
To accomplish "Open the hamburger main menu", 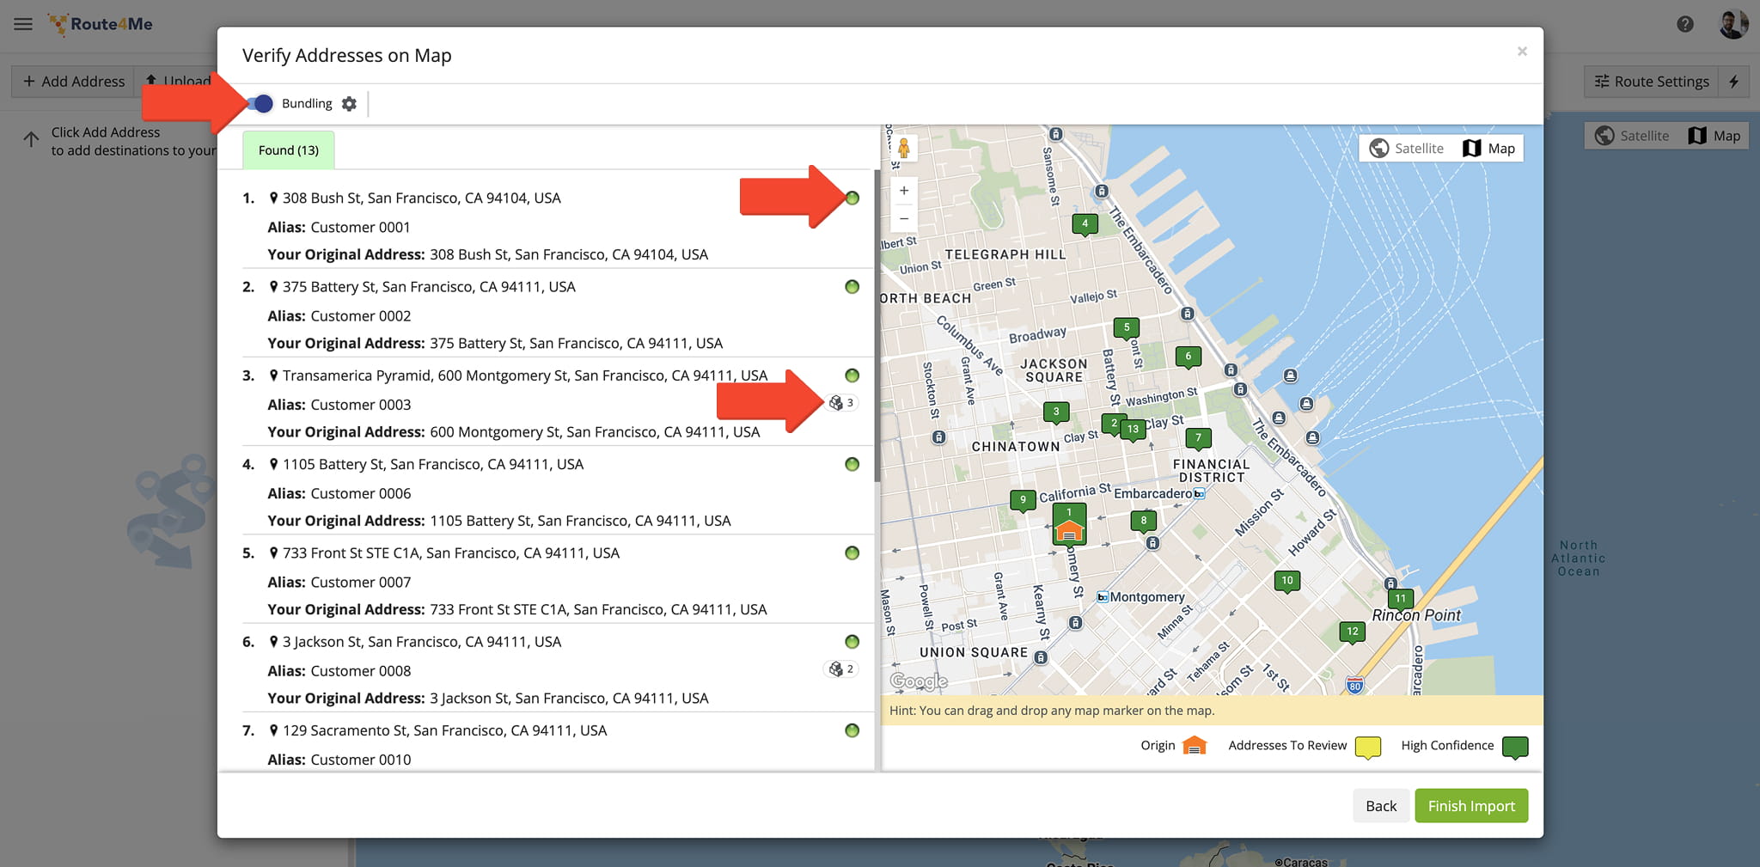I will point(23,24).
